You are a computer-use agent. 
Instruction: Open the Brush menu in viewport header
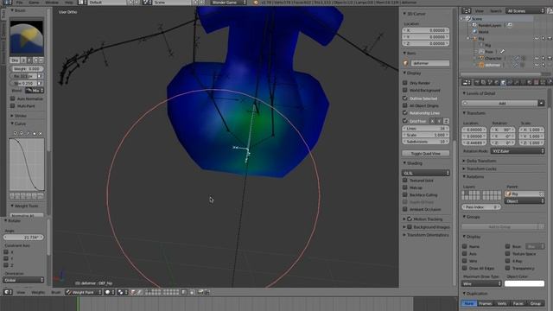tap(55, 292)
